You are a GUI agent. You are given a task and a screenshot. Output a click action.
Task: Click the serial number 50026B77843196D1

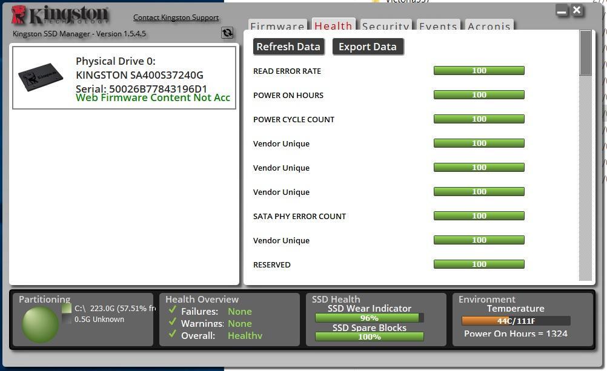pos(158,88)
